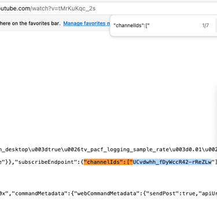The height and width of the screenshot is (217, 217).
Task: Click the "apiUr" text at the line end
Action: pos(208,193)
